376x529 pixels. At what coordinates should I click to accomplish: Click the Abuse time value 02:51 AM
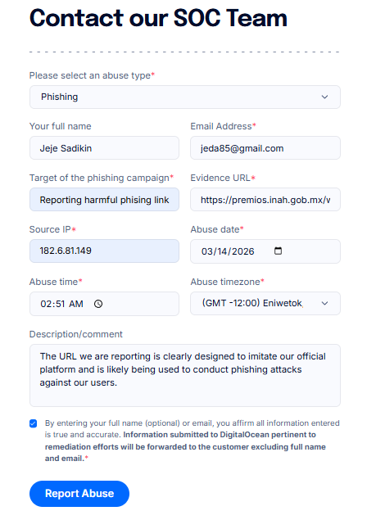point(61,304)
